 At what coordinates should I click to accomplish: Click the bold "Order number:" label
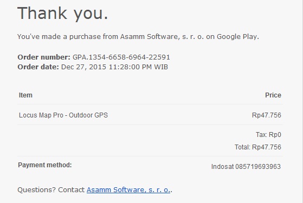(x=44, y=57)
